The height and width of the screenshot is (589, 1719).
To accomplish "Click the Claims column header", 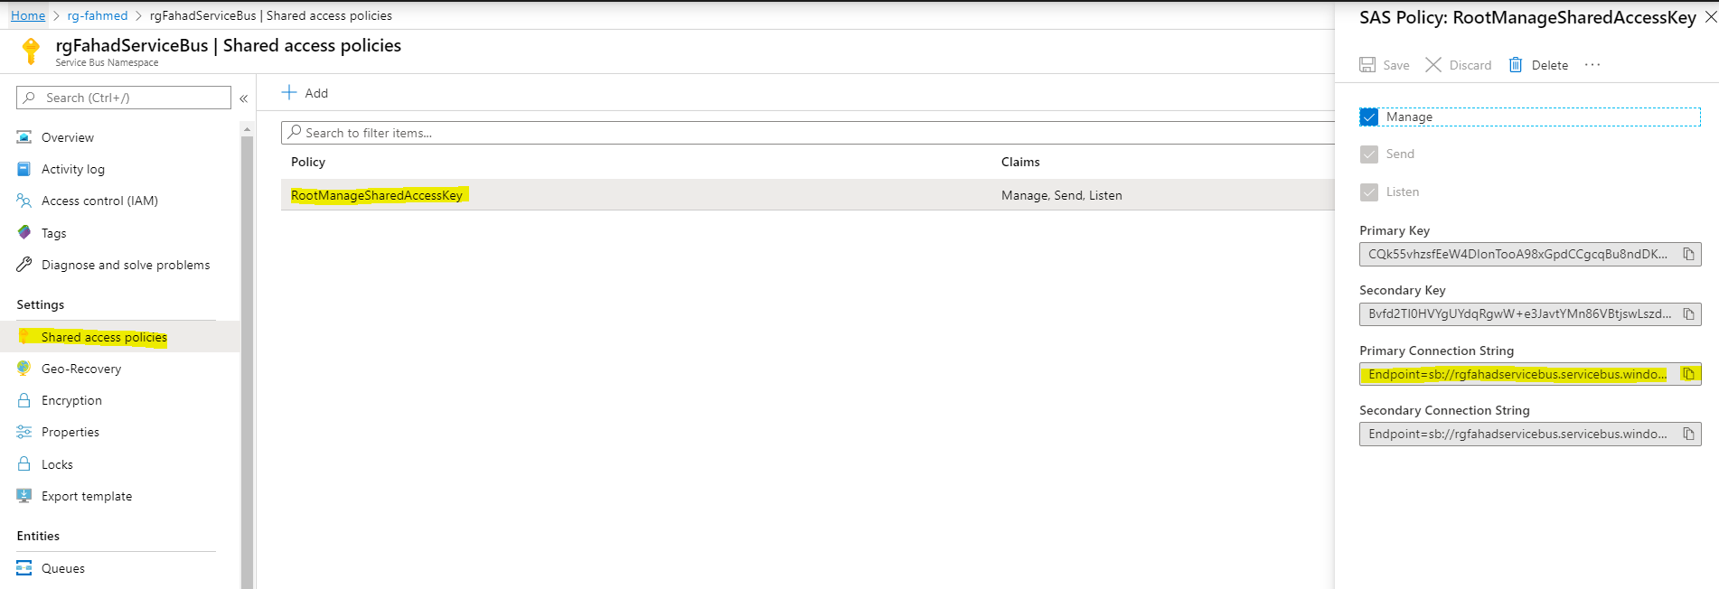I will coord(1020,162).
